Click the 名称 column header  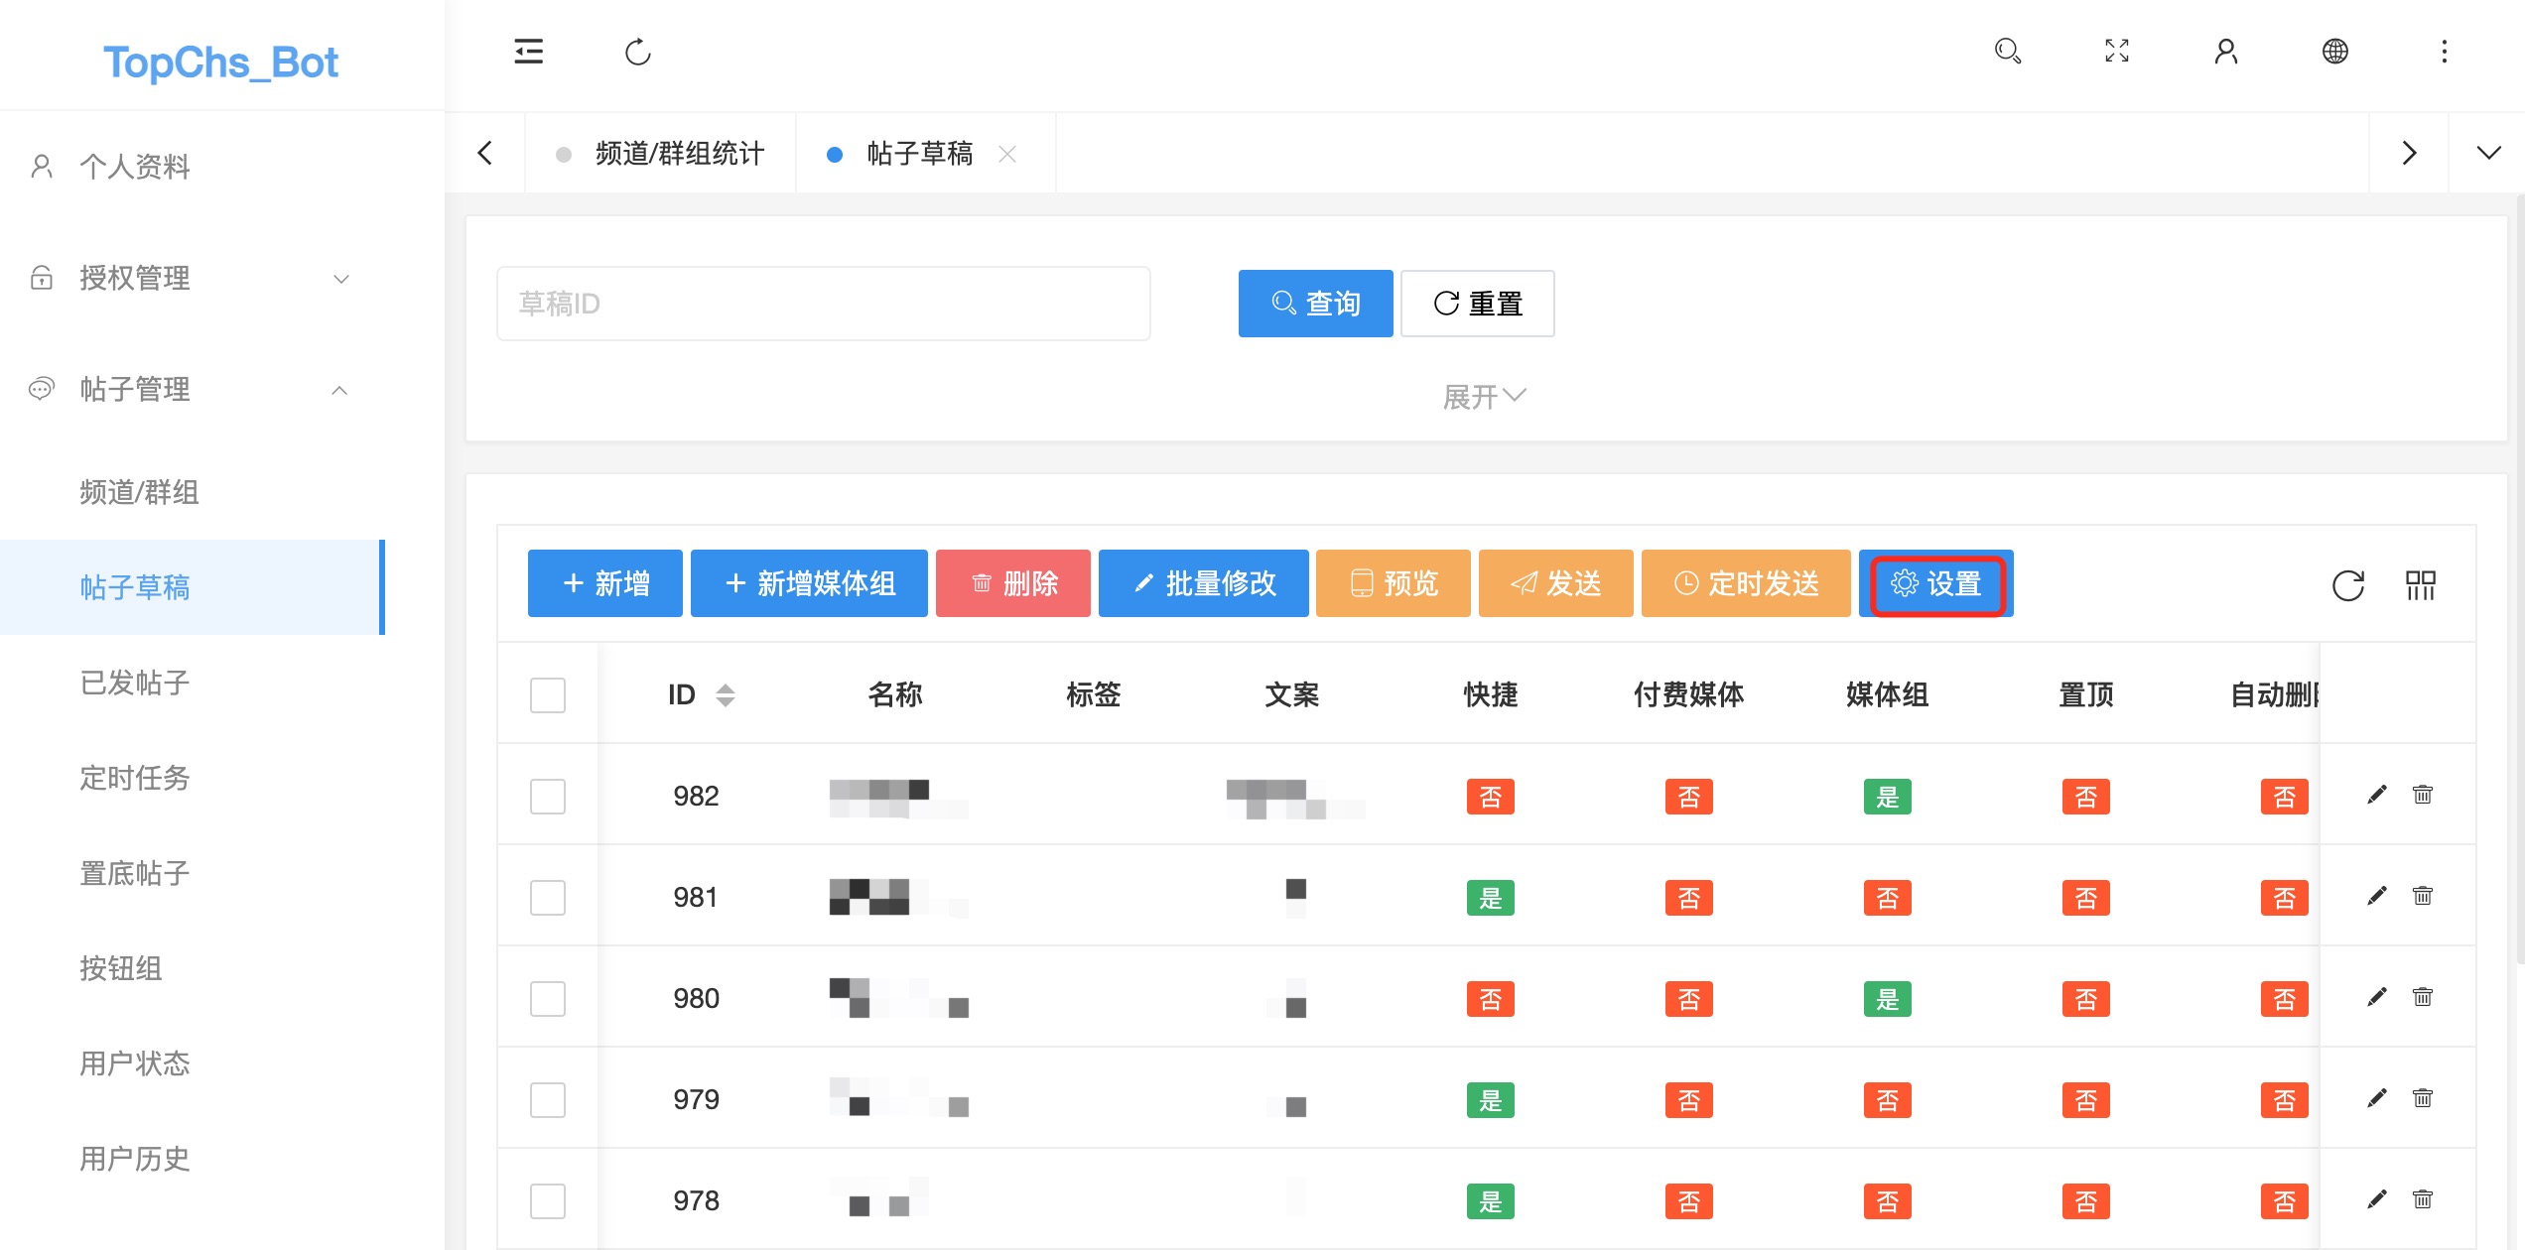pos(895,694)
